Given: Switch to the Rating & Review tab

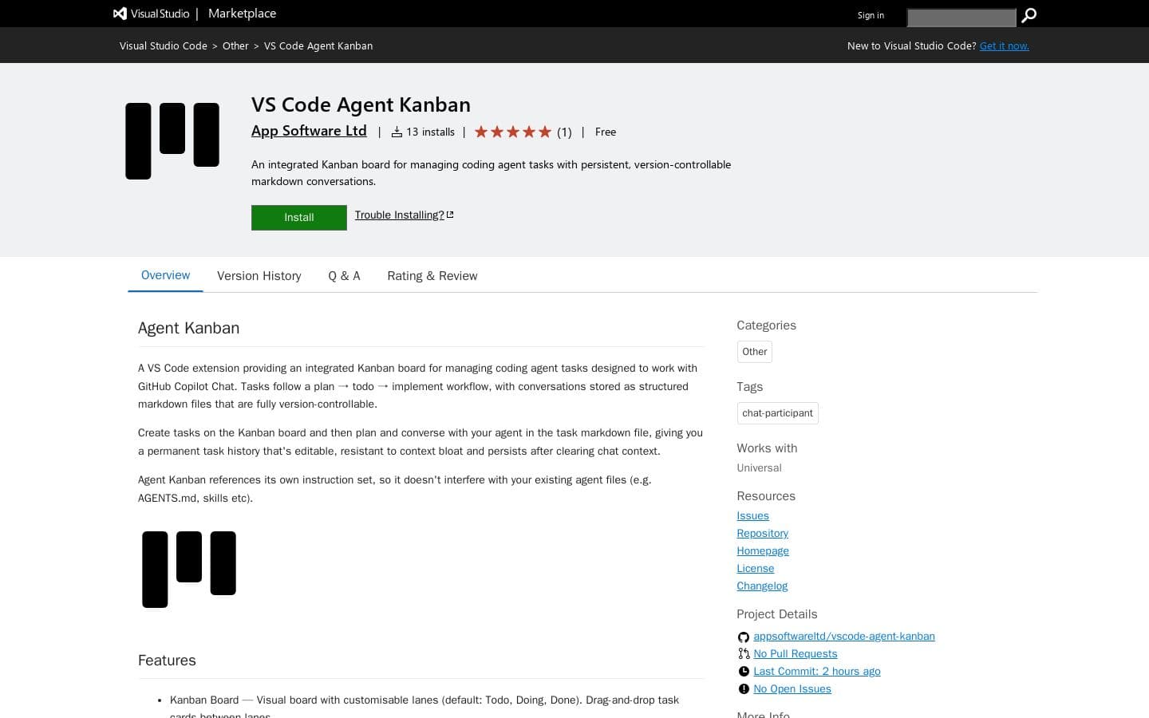Looking at the screenshot, I should [432, 276].
